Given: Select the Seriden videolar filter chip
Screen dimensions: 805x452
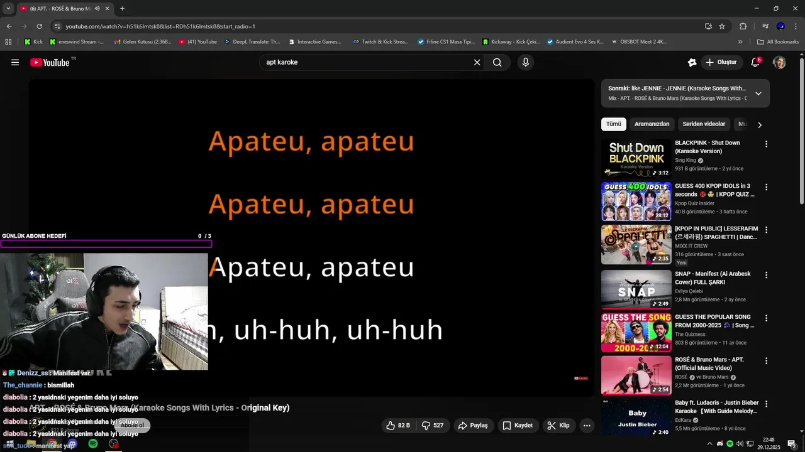Looking at the screenshot, I should click(x=704, y=124).
